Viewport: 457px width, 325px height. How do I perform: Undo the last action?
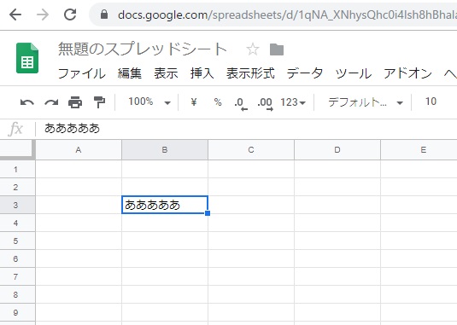coord(27,102)
